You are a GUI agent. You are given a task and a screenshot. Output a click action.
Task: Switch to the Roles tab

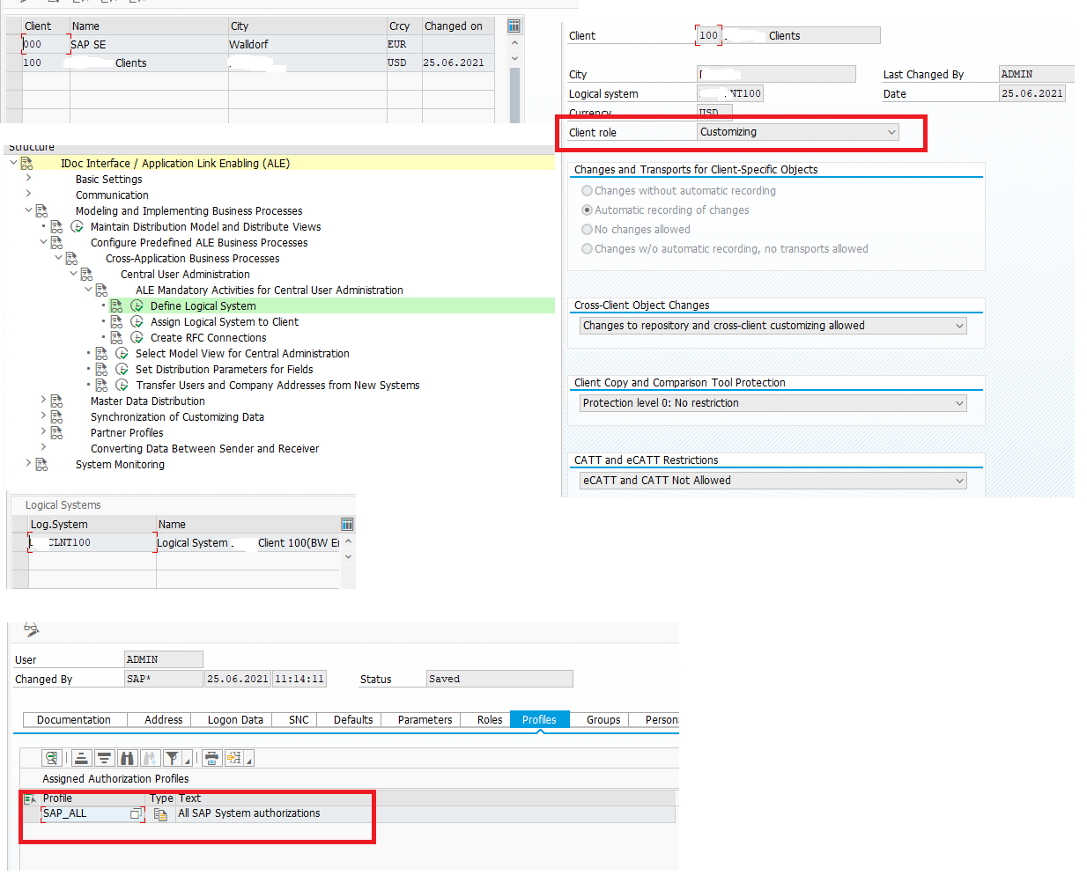(x=489, y=720)
